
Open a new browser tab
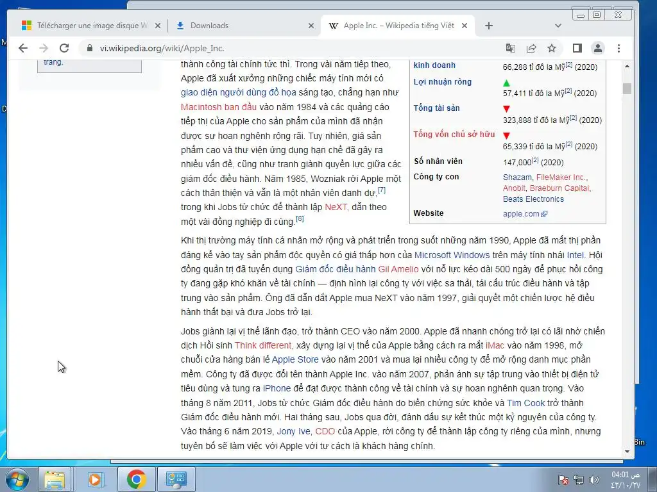coord(488,26)
